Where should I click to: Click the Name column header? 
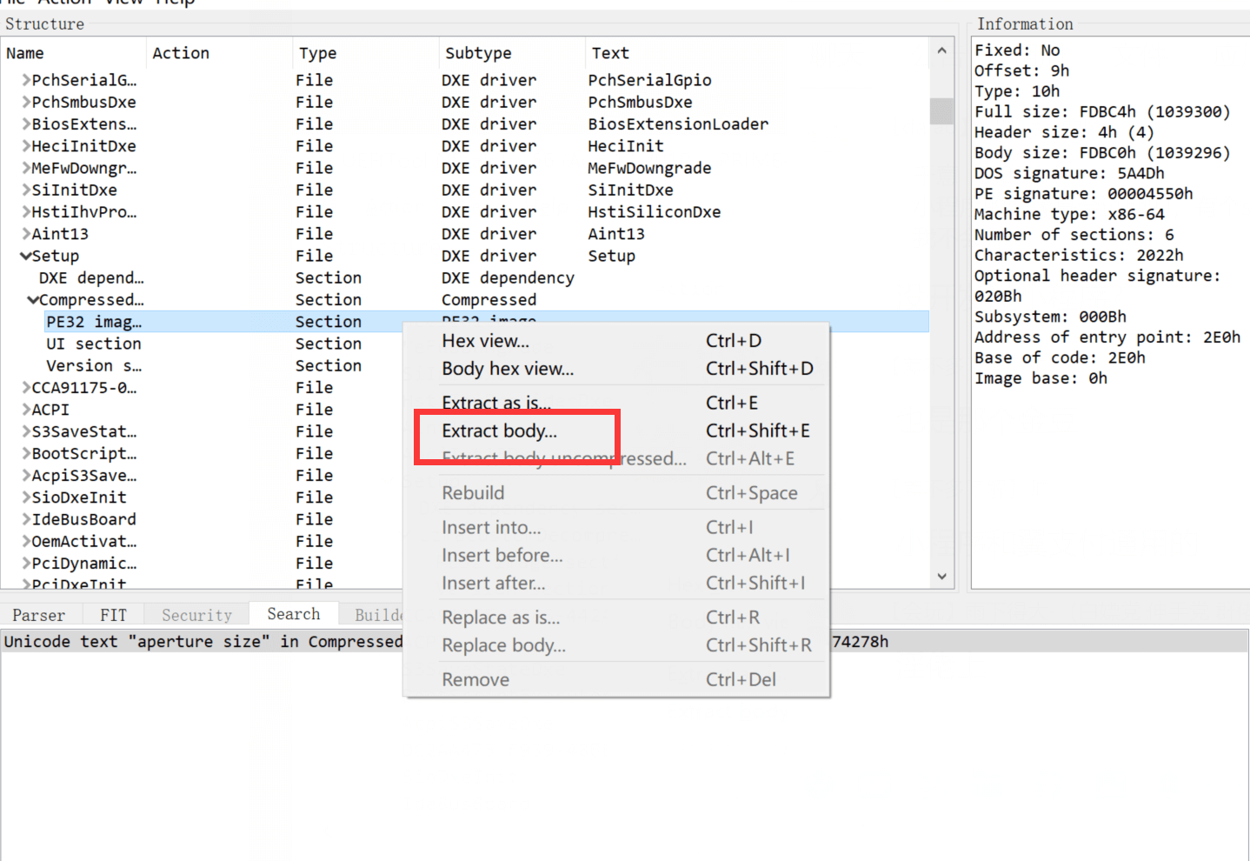(25, 53)
